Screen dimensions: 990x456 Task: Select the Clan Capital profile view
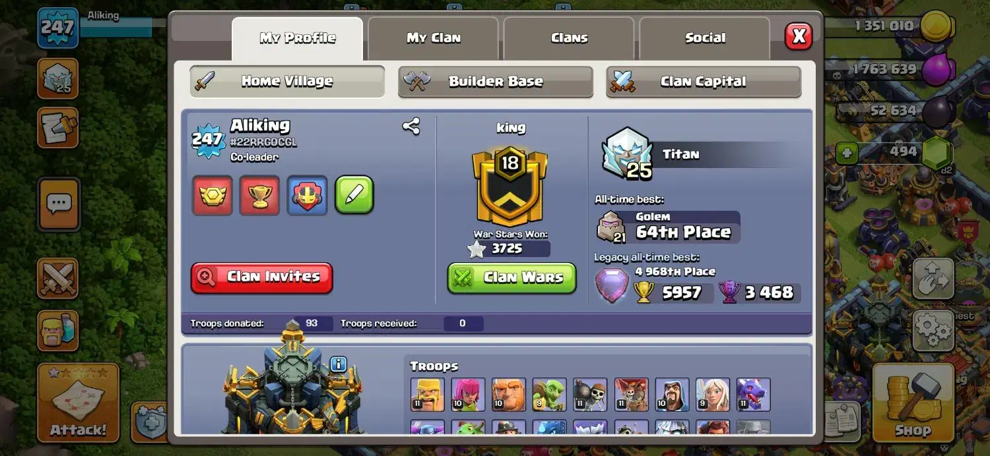[x=704, y=82]
